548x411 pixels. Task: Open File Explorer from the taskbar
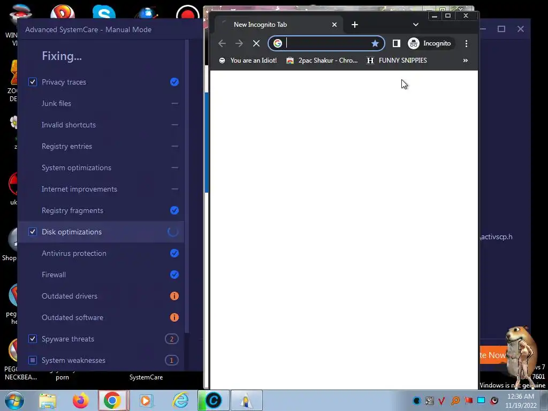[48, 401]
